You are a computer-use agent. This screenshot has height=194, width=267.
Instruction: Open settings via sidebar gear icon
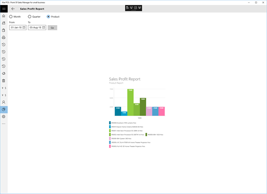tap(3, 117)
